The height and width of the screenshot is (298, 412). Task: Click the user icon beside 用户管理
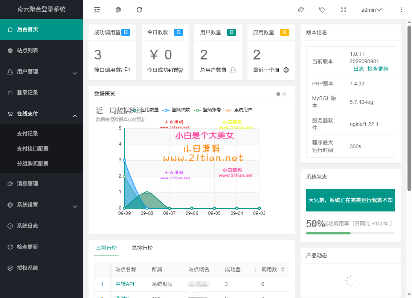point(10,71)
